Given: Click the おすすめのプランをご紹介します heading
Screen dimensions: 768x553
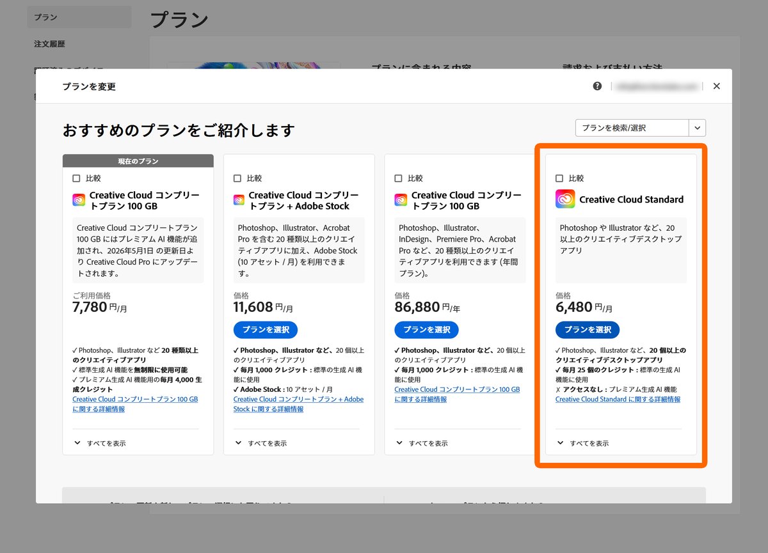Looking at the screenshot, I should (x=179, y=130).
